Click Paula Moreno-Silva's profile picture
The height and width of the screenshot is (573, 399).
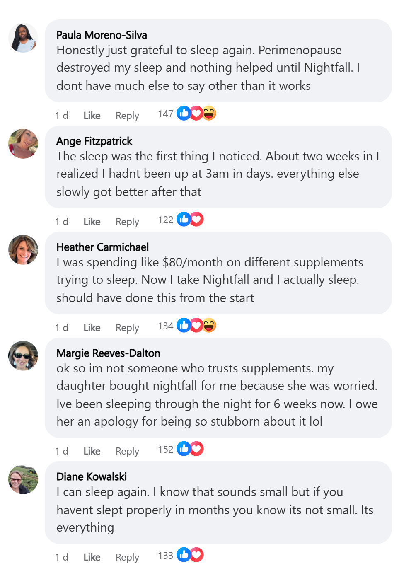(x=23, y=38)
